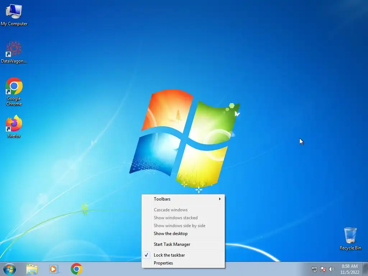The width and height of the screenshot is (368, 276).
Task: Click the network tray icon
Action: pyautogui.click(x=314, y=269)
